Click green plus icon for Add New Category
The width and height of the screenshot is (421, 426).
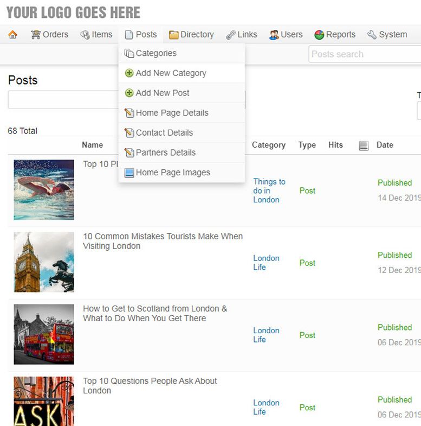pos(129,73)
